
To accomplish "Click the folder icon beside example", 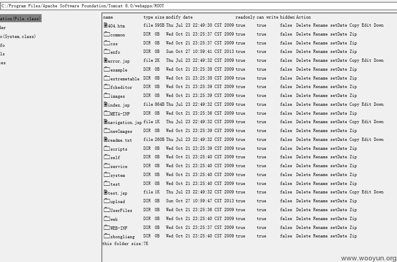I will (107, 69).
